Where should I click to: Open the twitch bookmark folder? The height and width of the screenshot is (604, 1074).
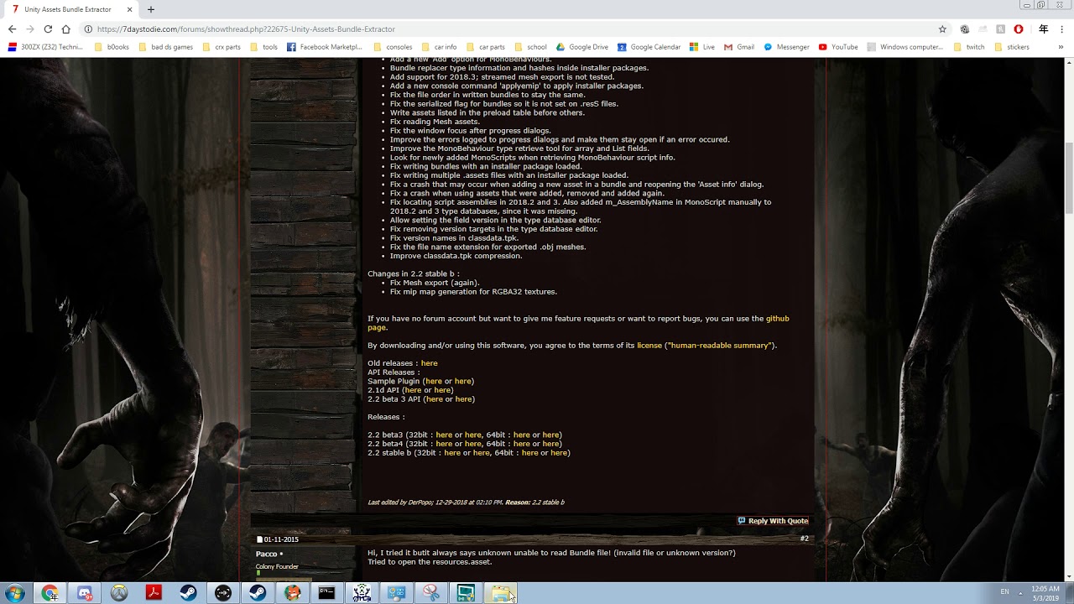(969, 47)
